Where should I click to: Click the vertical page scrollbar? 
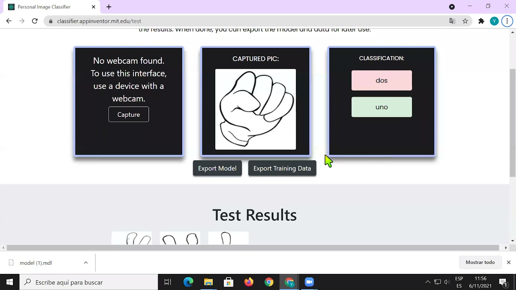[512, 123]
